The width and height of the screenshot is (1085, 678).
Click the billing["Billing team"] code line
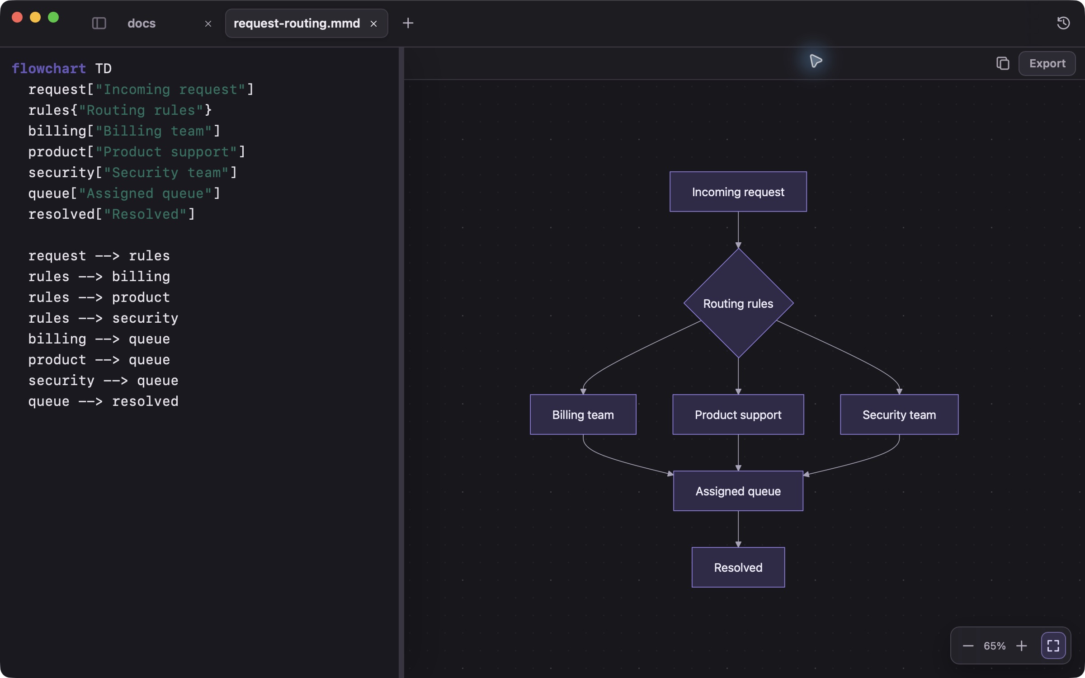[124, 131]
